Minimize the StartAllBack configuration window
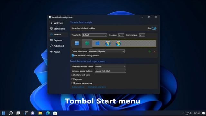Image resolution: width=206 pixels, height=116 pixels. (x=142, y=17)
